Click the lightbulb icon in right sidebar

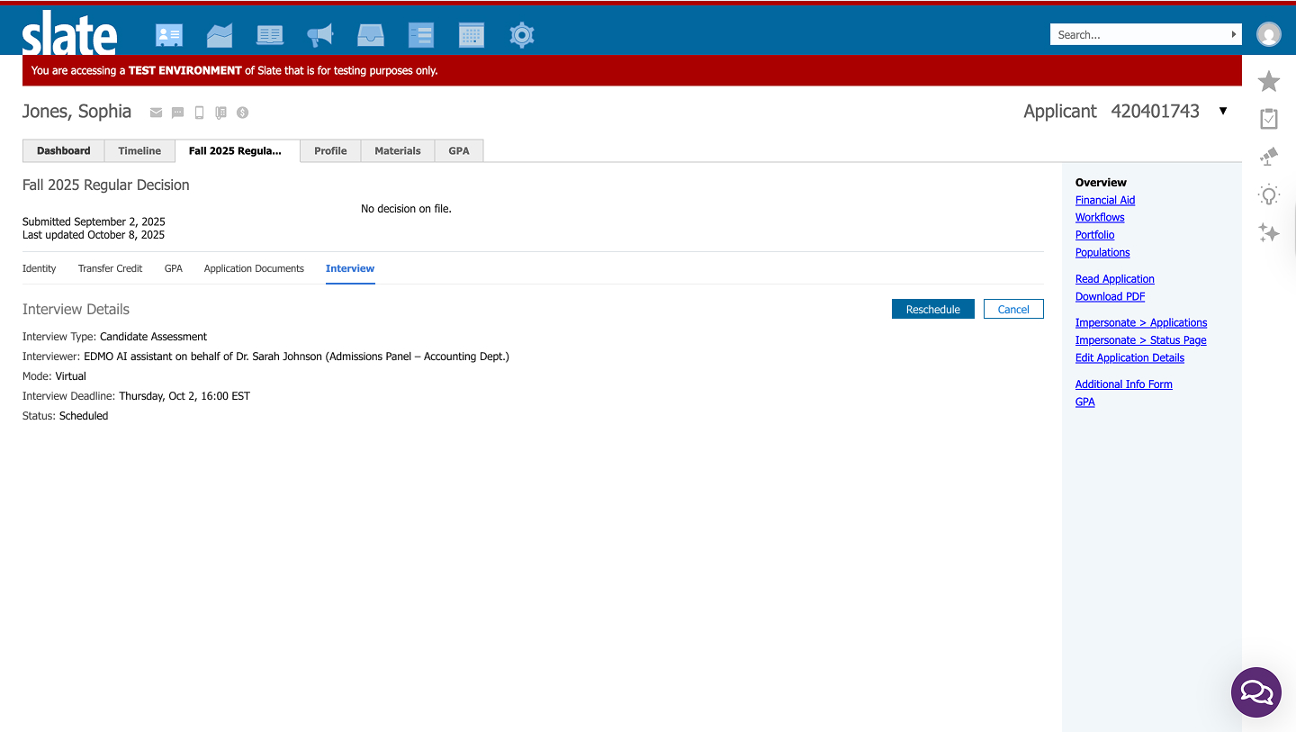click(x=1268, y=194)
